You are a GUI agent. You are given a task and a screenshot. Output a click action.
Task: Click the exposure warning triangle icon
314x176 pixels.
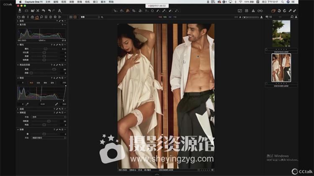click(x=253, y=10)
